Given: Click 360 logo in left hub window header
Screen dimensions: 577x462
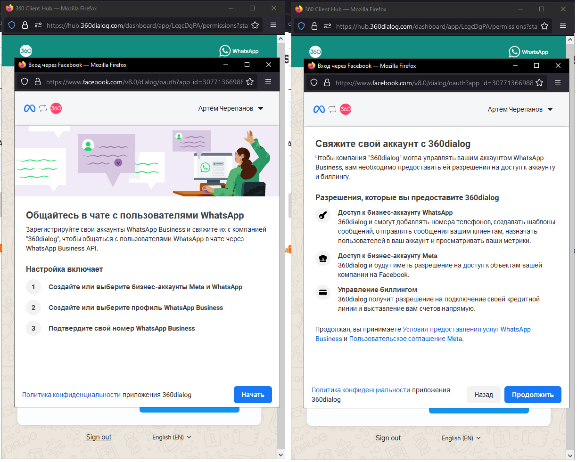Looking at the screenshot, I should pos(26,51).
